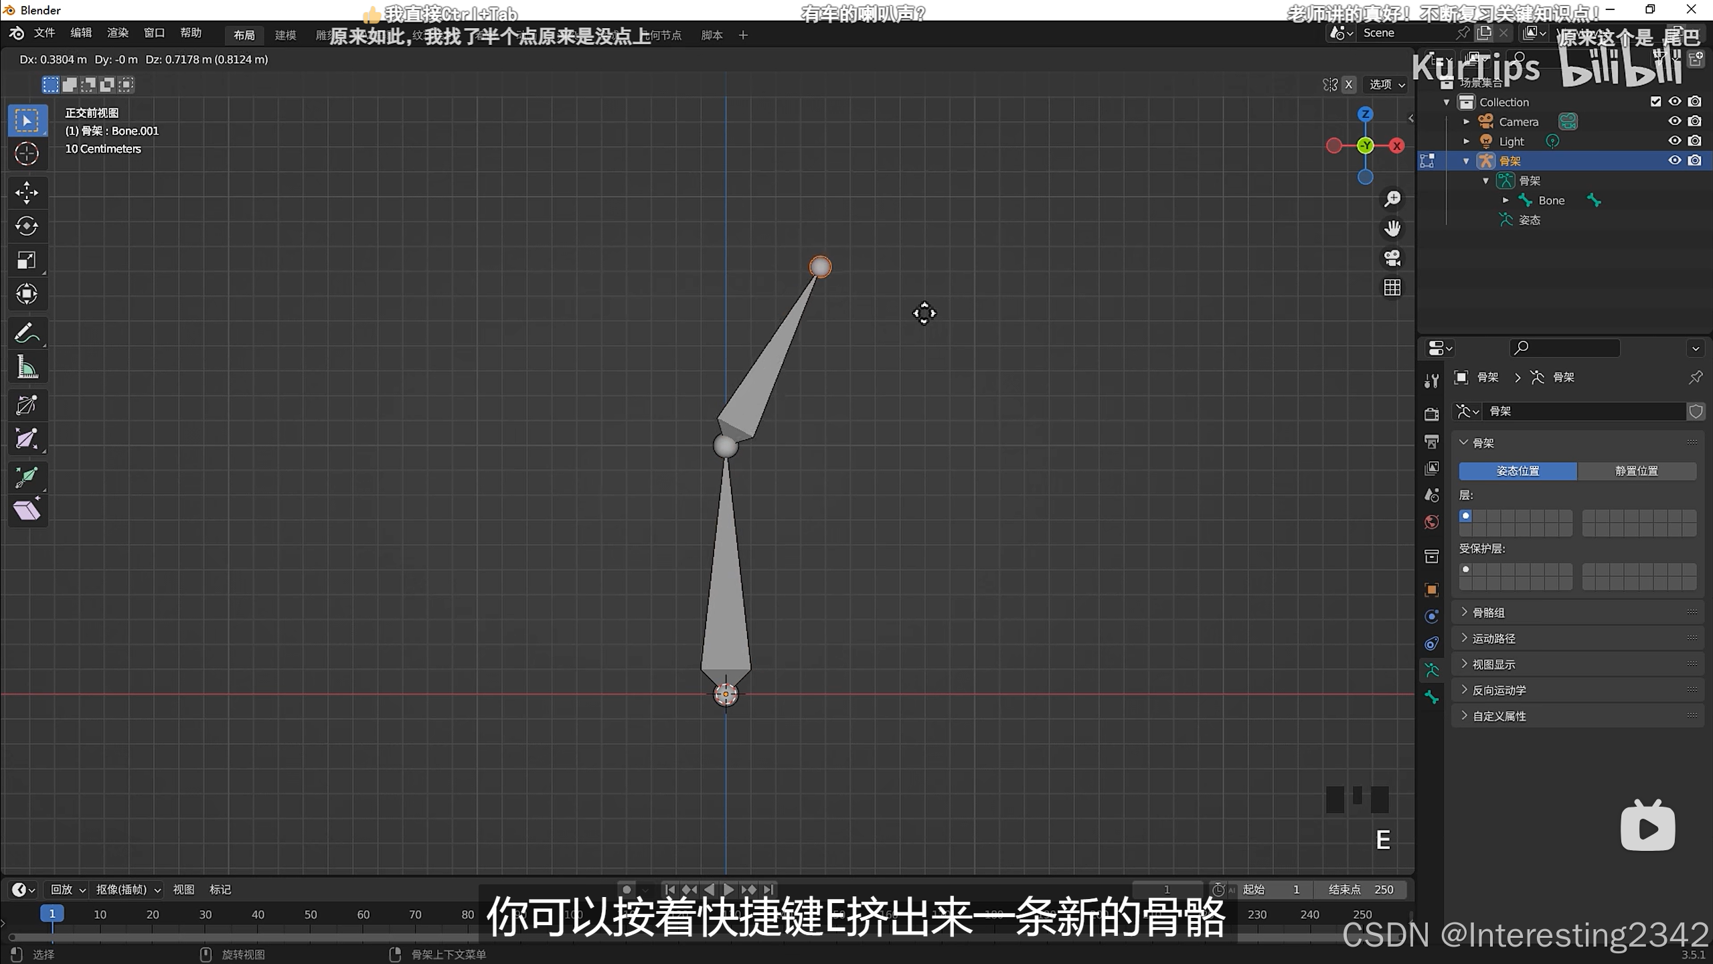The image size is (1713, 964).
Task: Expand the 反向运动学 panel
Action: [x=1498, y=690]
